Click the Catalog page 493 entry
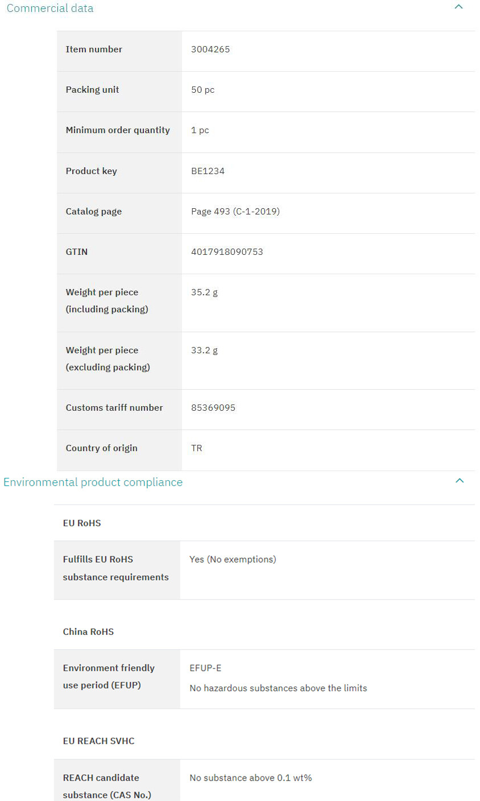Screen dimensions: 480x801 tap(235, 211)
